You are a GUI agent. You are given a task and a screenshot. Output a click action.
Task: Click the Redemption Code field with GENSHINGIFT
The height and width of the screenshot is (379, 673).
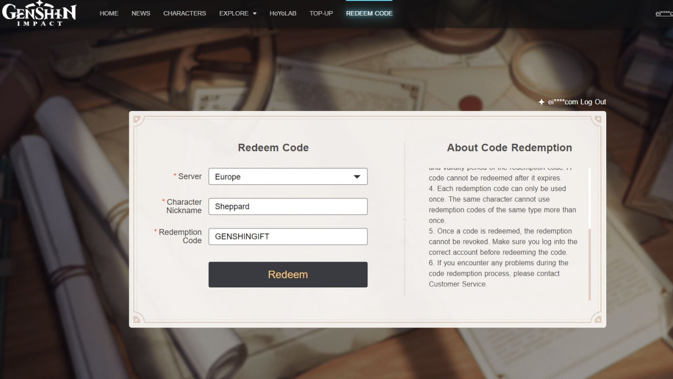(x=288, y=236)
